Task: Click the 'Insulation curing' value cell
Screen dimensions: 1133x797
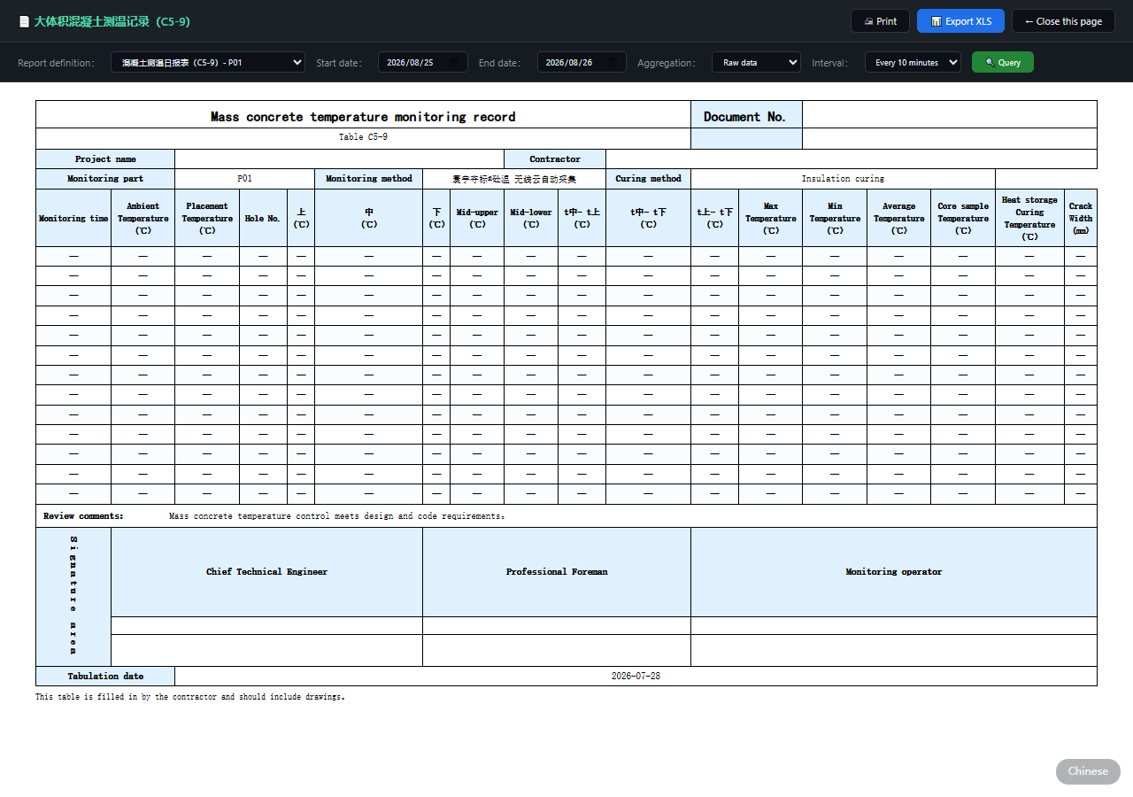Action: 843,179
